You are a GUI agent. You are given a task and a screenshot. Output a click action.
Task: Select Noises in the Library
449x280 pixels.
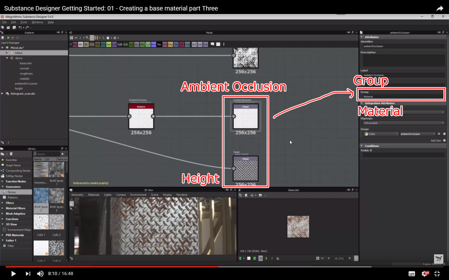(16, 192)
